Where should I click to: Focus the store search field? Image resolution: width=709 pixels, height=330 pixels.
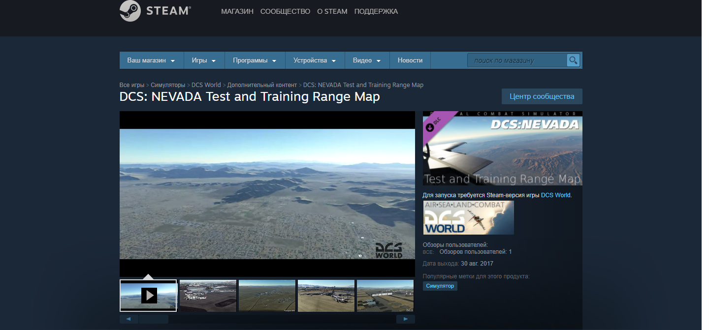[x=517, y=60]
